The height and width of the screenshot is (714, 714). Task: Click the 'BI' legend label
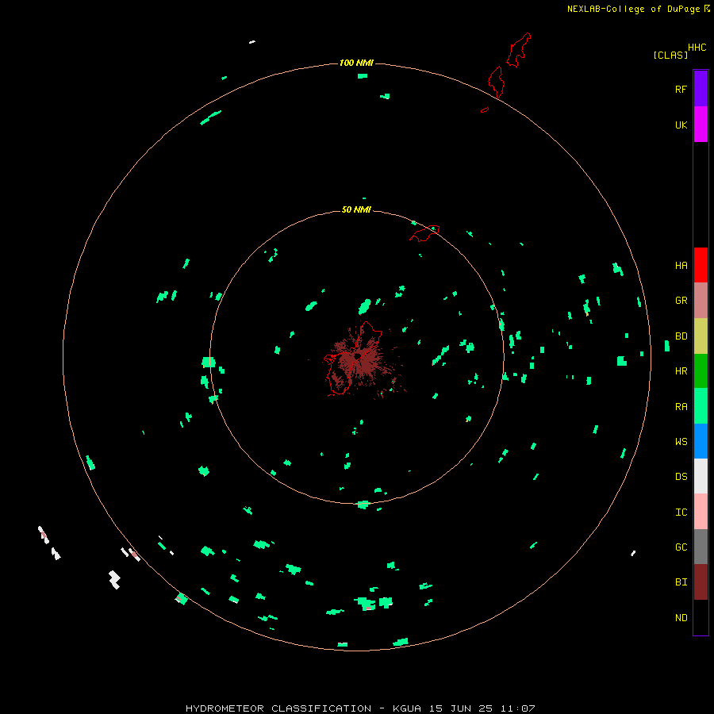point(681,582)
